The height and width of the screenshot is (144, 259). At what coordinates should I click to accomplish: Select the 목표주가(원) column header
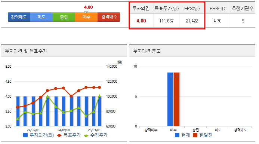click(x=167, y=9)
